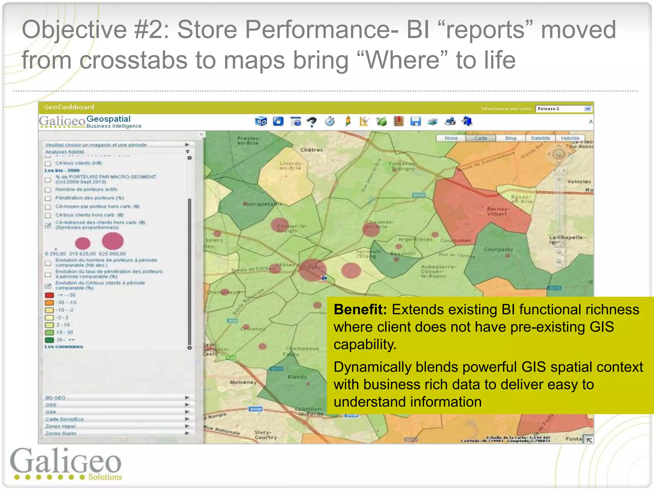Click the Galigeo Geospatial logo
This screenshot has width=654, height=490.
[x=90, y=122]
